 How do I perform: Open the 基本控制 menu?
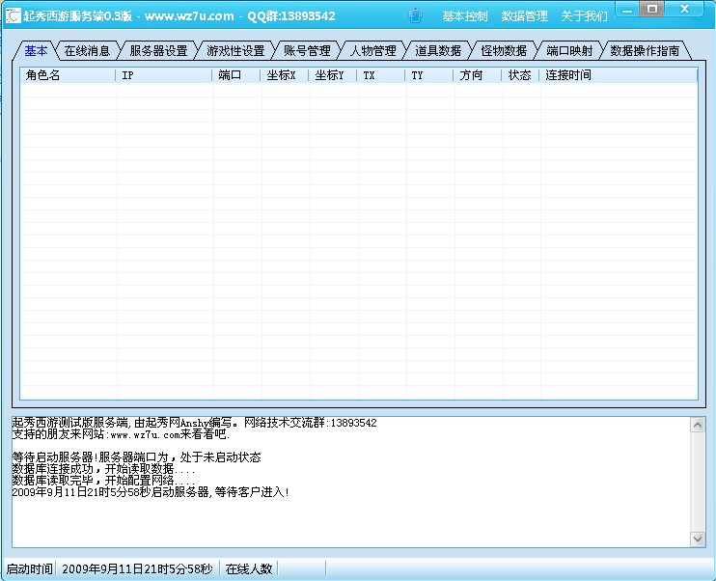click(465, 16)
